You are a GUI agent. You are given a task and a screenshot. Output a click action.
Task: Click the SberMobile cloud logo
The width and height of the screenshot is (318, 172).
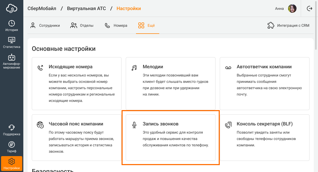[x=12, y=8]
